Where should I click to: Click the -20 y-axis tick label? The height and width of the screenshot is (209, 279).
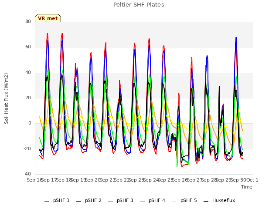pos(27,148)
